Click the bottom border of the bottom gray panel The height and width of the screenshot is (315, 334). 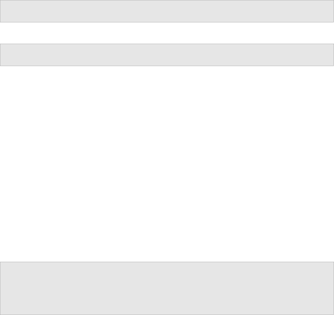pos(167,315)
